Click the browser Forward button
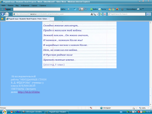The image size is (152, 114). point(7,14)
